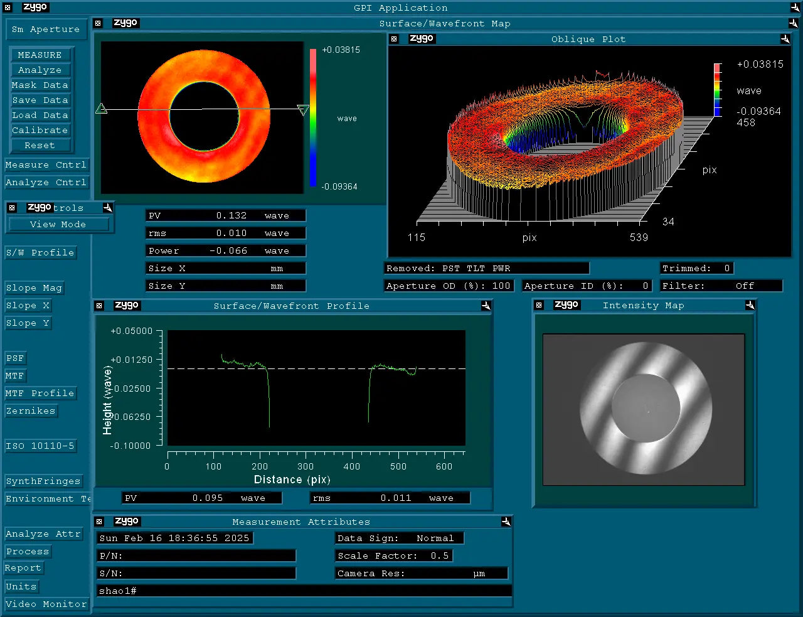Toggle Data Sign from Normal to Inverted
Screen dimensions: 803x617
tap(398, 538)
